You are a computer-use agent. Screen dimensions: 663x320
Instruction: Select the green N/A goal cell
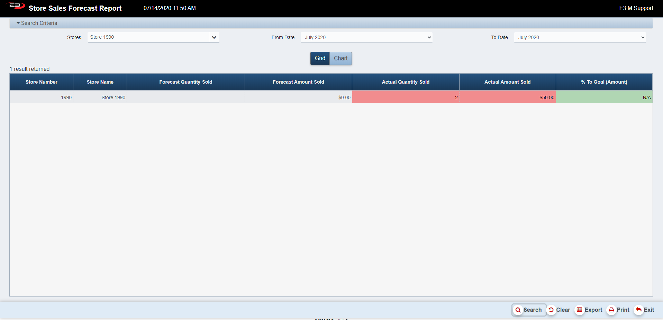pyautogui.click(x=604, y=97)
